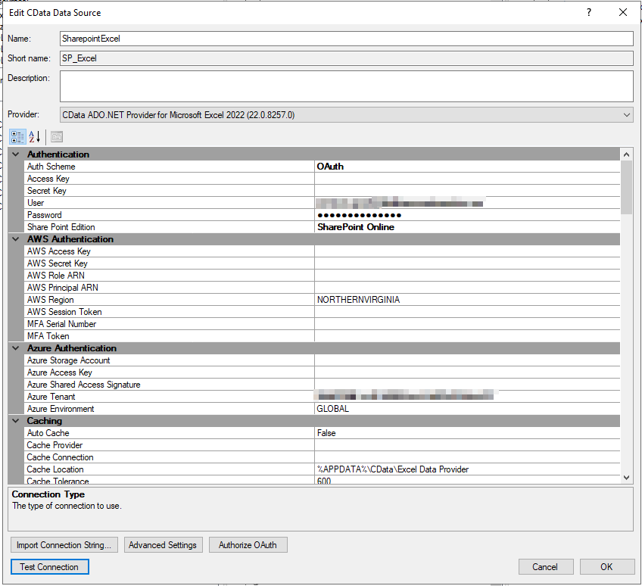Click the %APPDATA% cache location value
Image resolution: width=642 pixels, height=586 pixels.
(467, 469)
